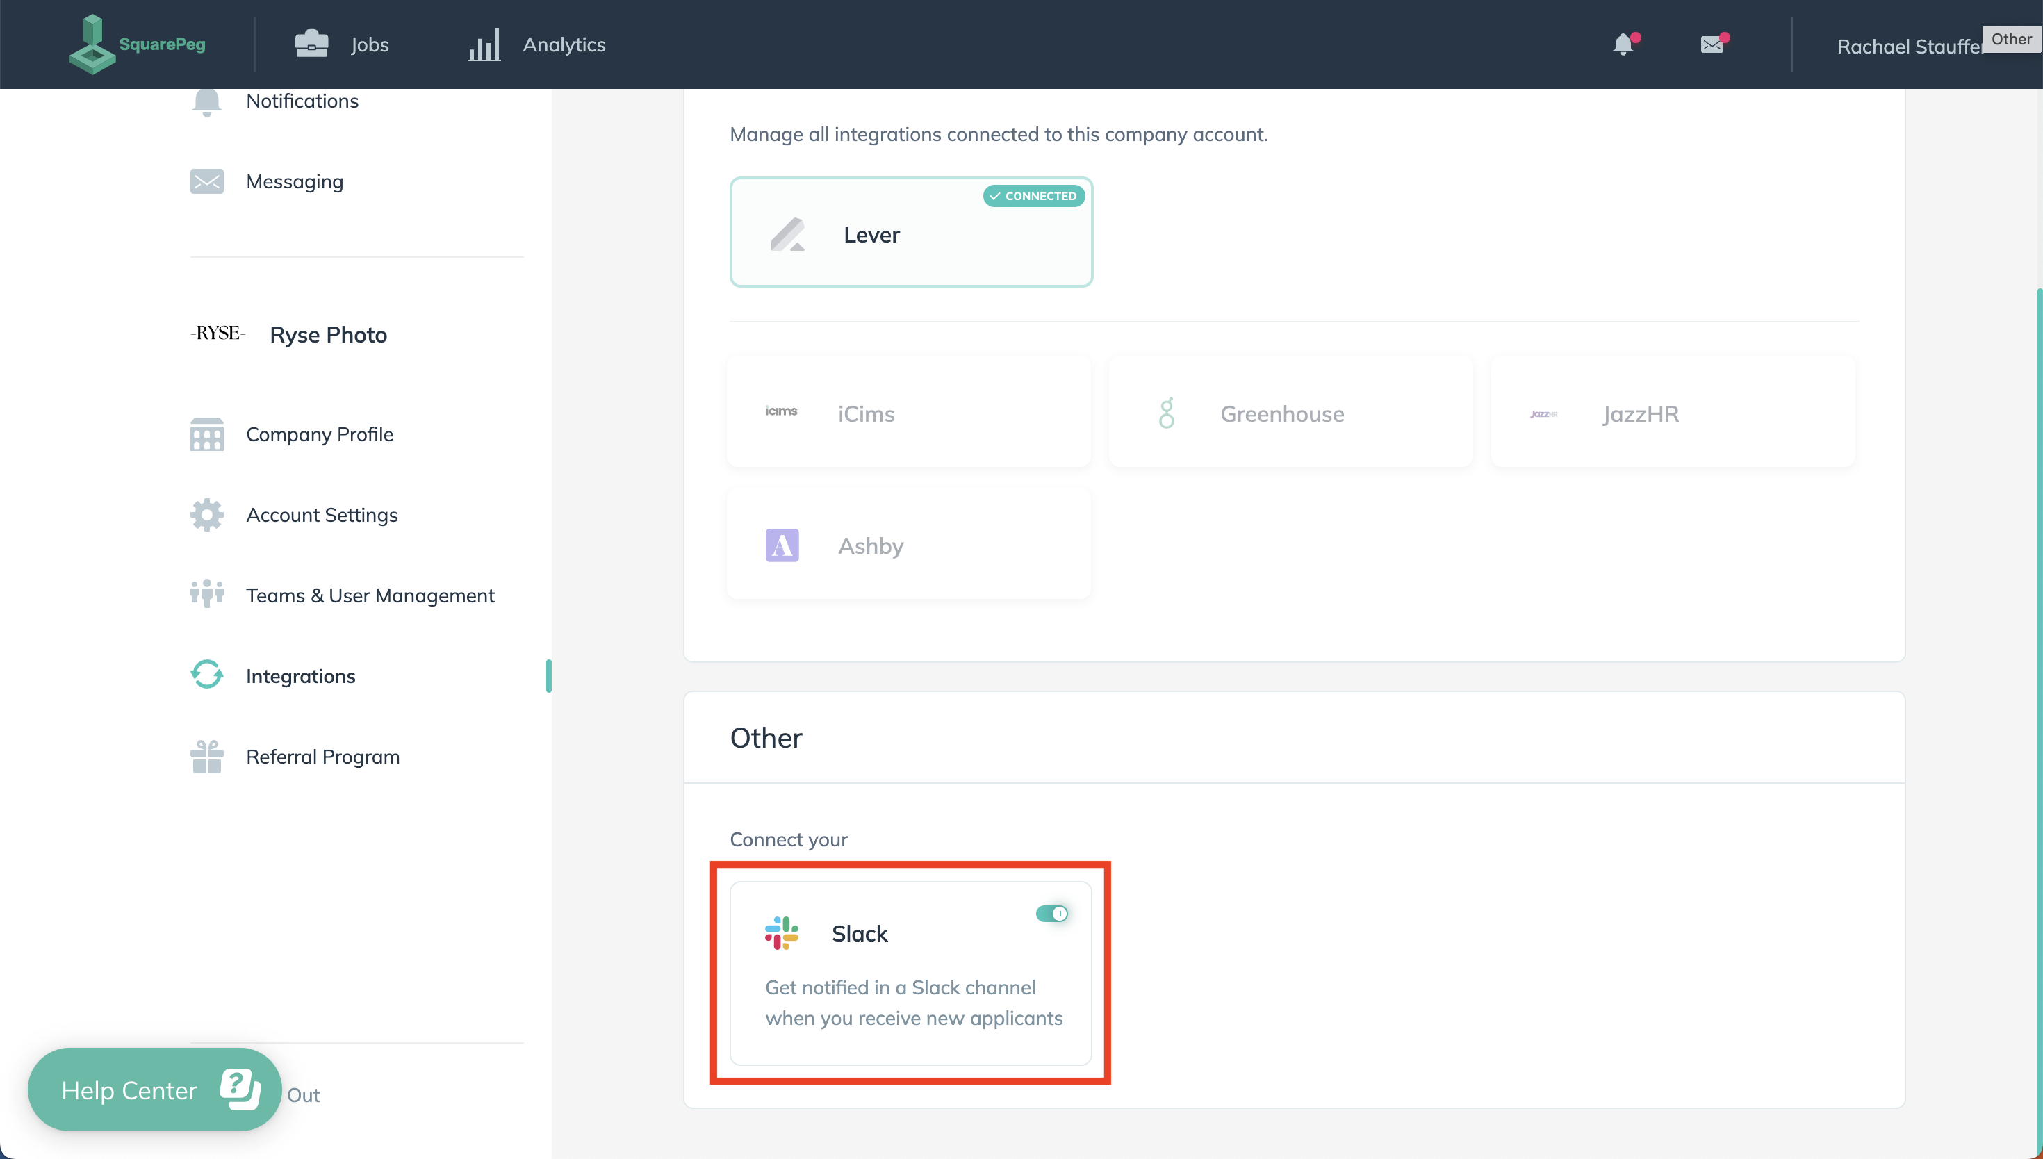Open the notifications bell in header
This screenshot has height=1159, width=2043.
point(1623,44)
